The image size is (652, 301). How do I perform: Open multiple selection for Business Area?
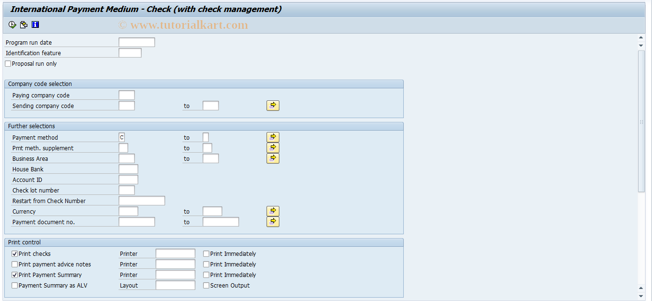click(x=273, y=158)
